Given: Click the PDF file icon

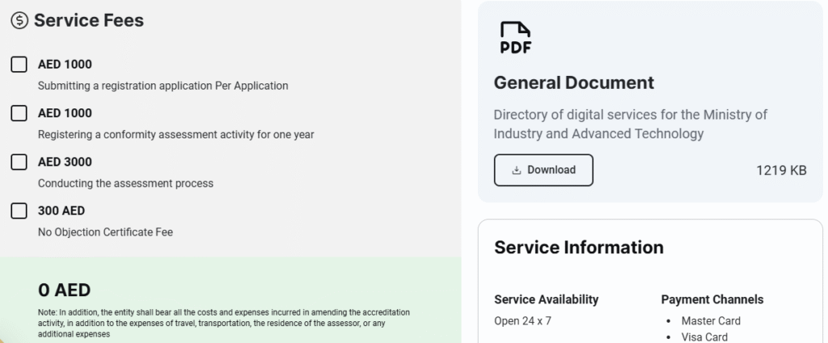Looking at the screenshot, I should click(514, 37).
